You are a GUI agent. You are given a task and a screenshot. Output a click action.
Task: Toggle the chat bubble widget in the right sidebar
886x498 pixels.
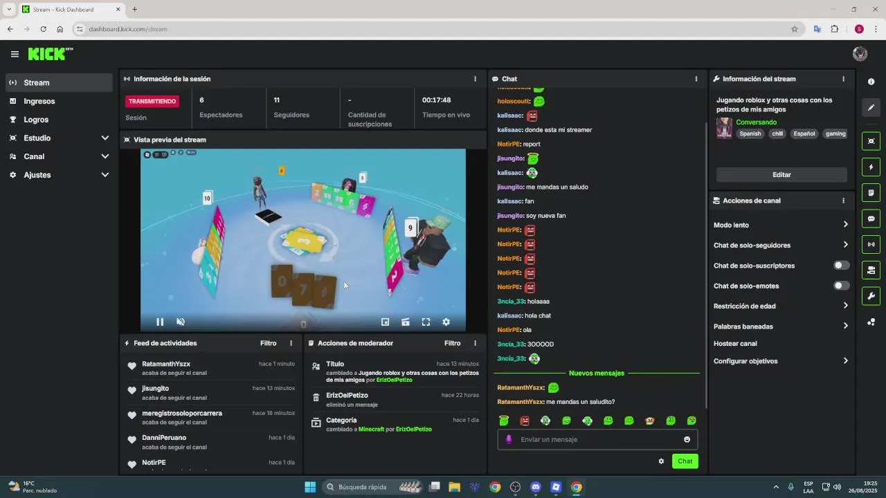(x=871, y=219)
